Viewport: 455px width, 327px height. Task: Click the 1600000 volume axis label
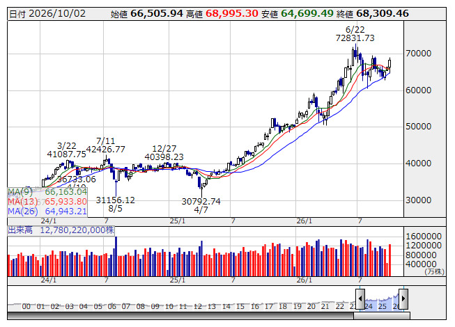point(424,237)
